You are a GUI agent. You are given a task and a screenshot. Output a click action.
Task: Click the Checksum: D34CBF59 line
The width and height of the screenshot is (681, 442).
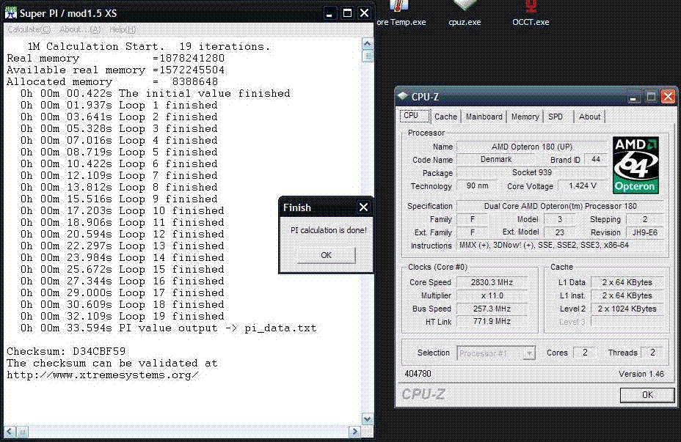66,351
